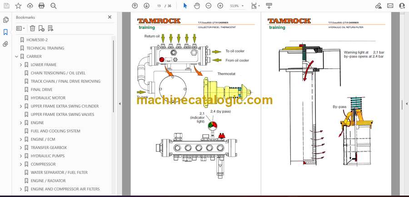Image resolution: width=409 pixels, height=197 pixels.
Task: Click the read mode keyboard icon
Action: (x=269, y=6)
